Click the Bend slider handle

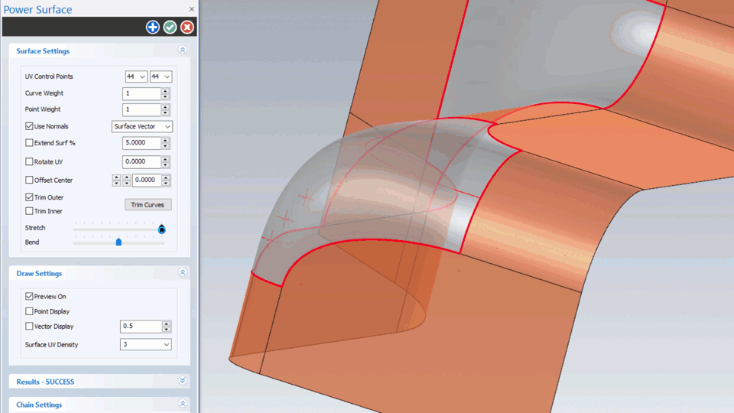click(119, 242)
